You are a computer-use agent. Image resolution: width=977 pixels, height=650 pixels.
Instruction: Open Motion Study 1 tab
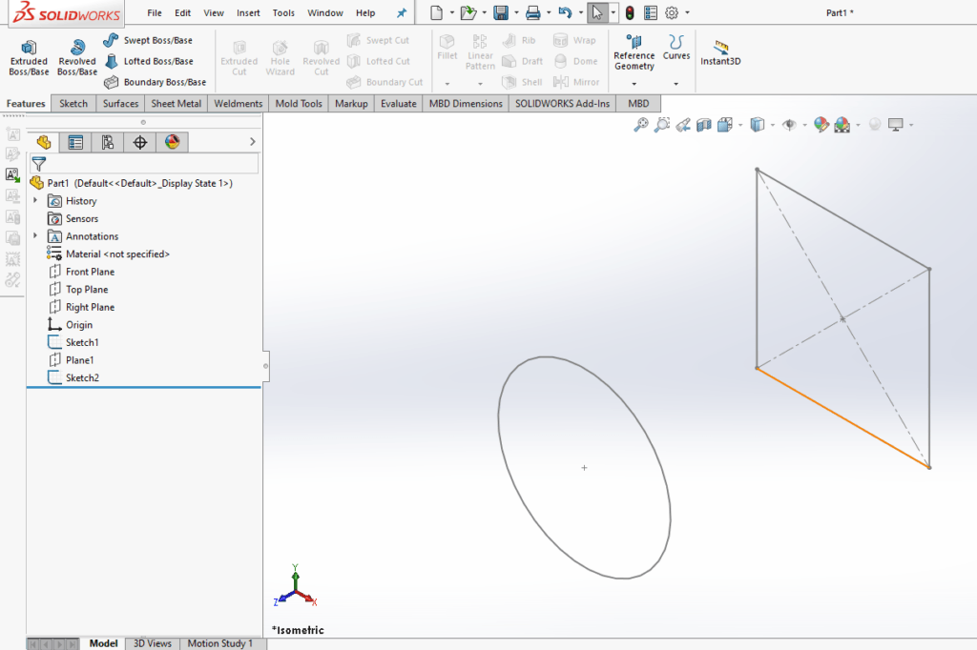[220, 643]
